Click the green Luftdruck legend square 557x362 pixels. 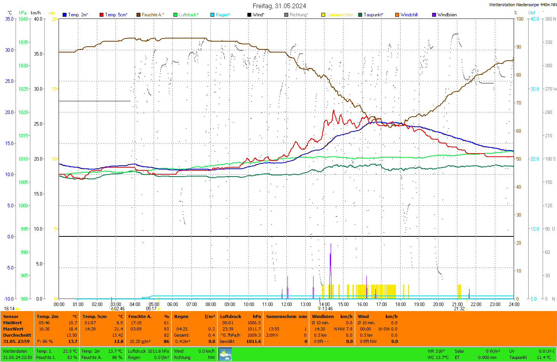(175, 15)
